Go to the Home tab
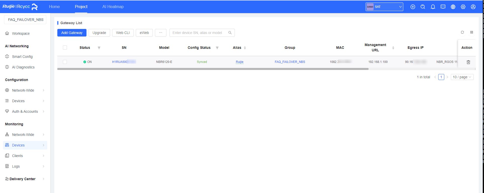The height and width of the screenshot is (193, 484). pos(54,7)
